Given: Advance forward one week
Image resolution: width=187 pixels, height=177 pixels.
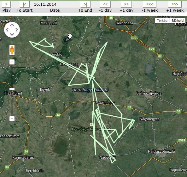Looking at the screenshot, I should point(175,4).
